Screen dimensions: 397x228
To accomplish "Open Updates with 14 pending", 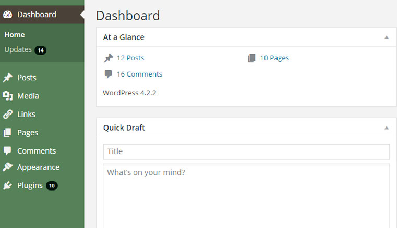I will pos(25,50).
